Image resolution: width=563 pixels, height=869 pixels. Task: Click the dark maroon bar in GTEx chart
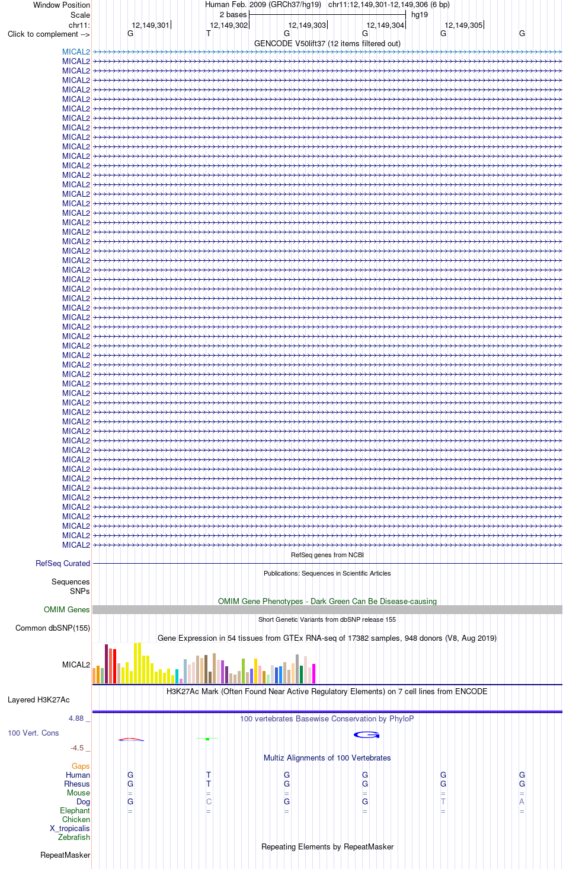coord(106,664)
